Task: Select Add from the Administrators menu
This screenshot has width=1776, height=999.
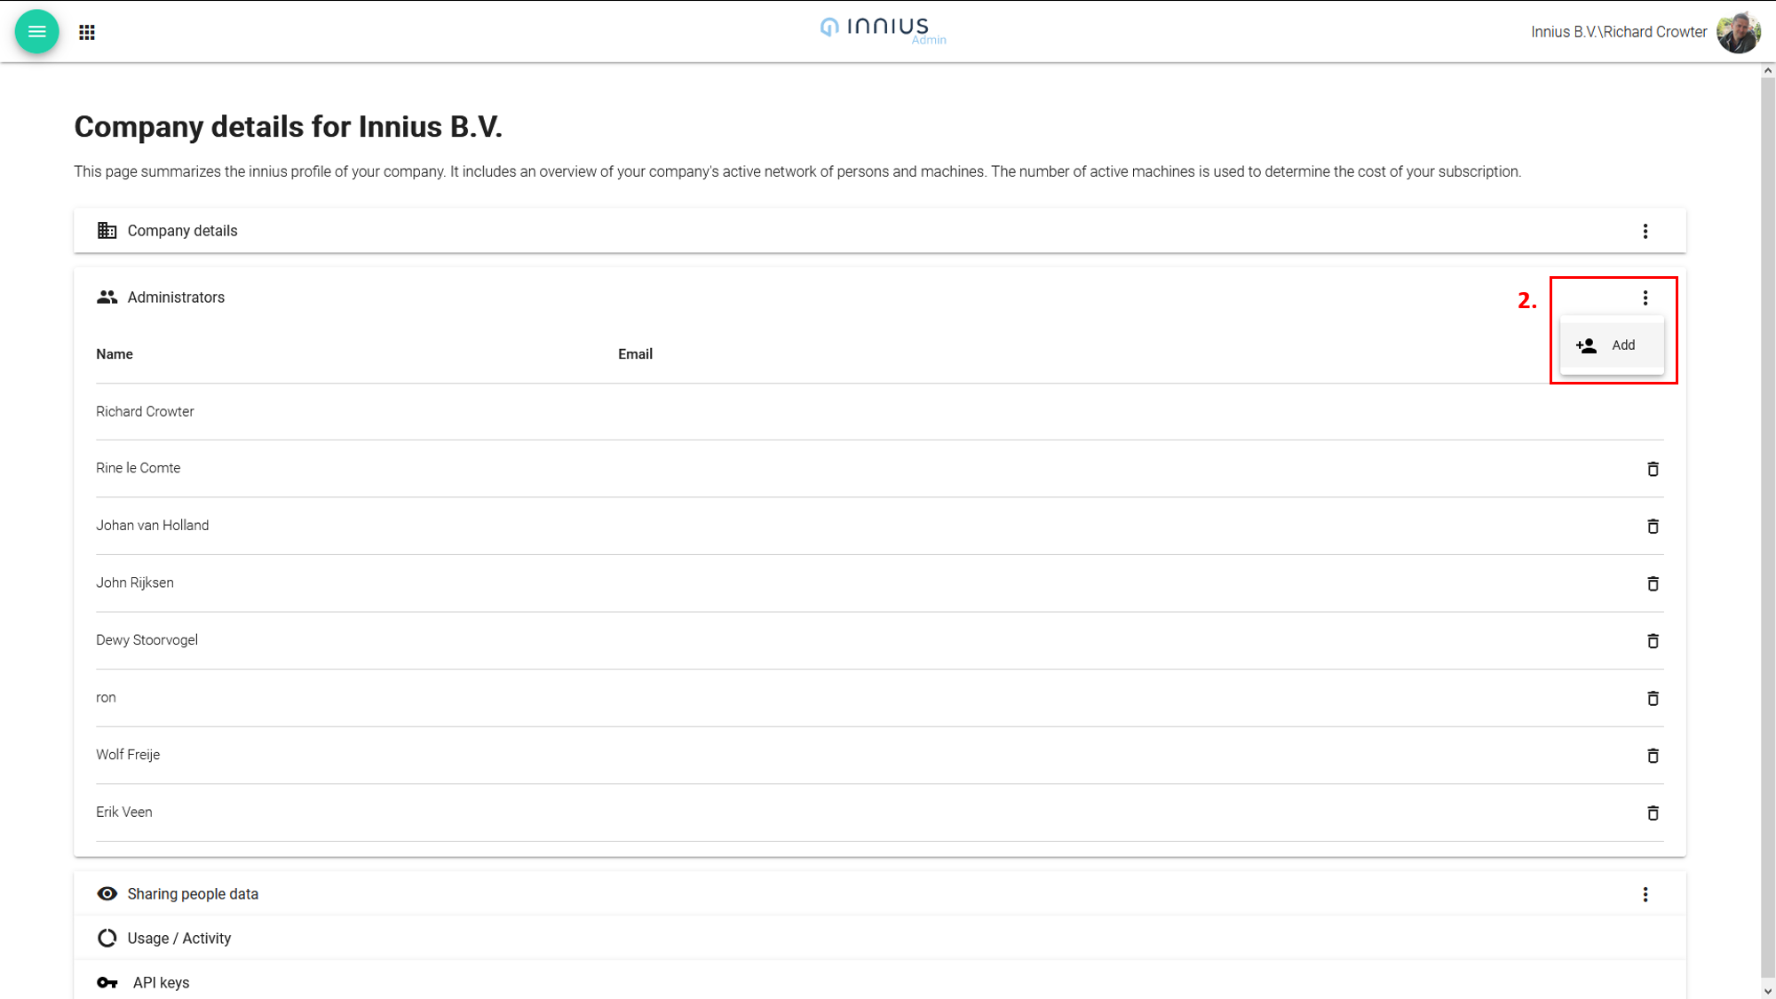Action: coord(1612,345)
